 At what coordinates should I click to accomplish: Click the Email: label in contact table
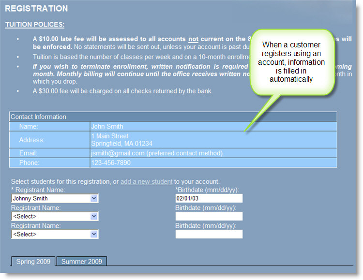(x=28, y=153)
